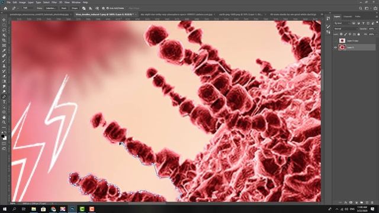Image resolution: width=379 pixels, height=213 pixels.
Task: Click the Home icon in options bar
Action: (x=5, y=8)
